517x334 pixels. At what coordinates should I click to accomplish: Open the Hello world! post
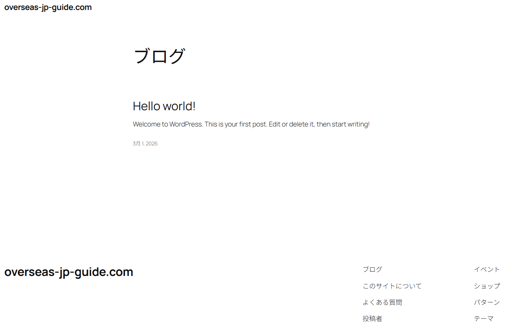tap(164, 106)
